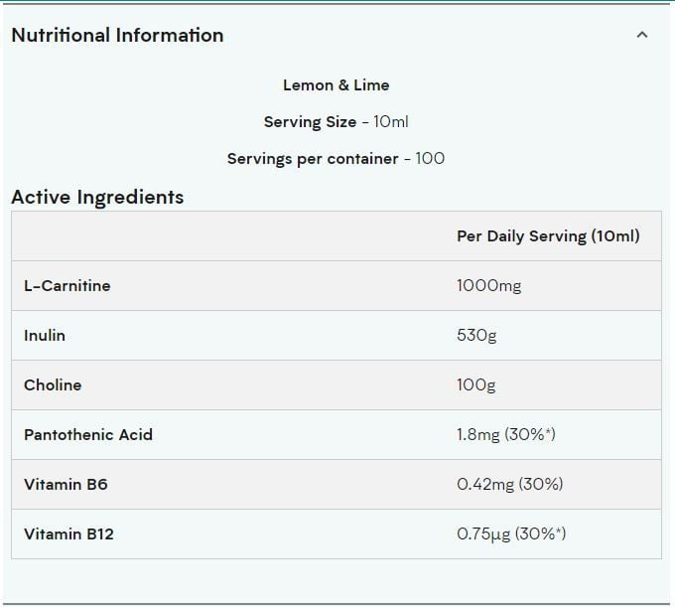The image size is (675, 607).
Task: Click the Per Daily Serving column header
Action: (x=548, y=236)
